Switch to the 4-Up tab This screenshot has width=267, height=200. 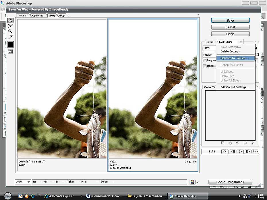pos(62,15)
